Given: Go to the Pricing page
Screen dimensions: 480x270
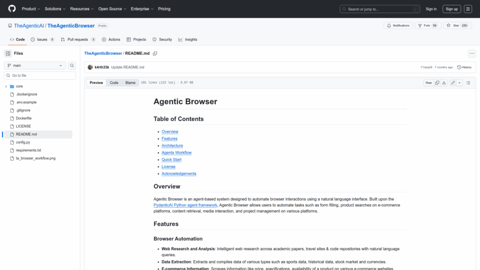Looking at the screenshot, I should click(164, 9).
